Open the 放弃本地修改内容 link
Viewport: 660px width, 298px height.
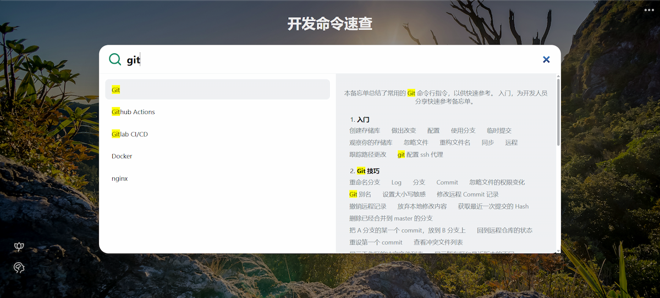[422, 206]
